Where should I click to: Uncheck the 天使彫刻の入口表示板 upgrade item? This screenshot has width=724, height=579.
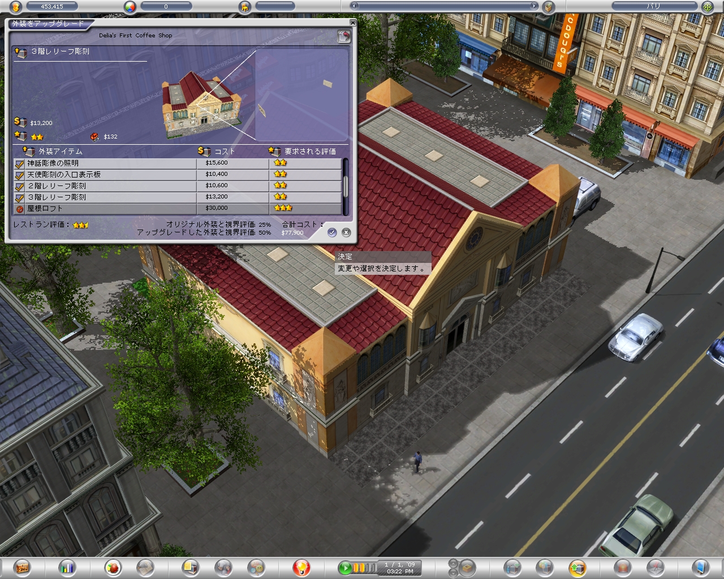[x=20, y=175]
